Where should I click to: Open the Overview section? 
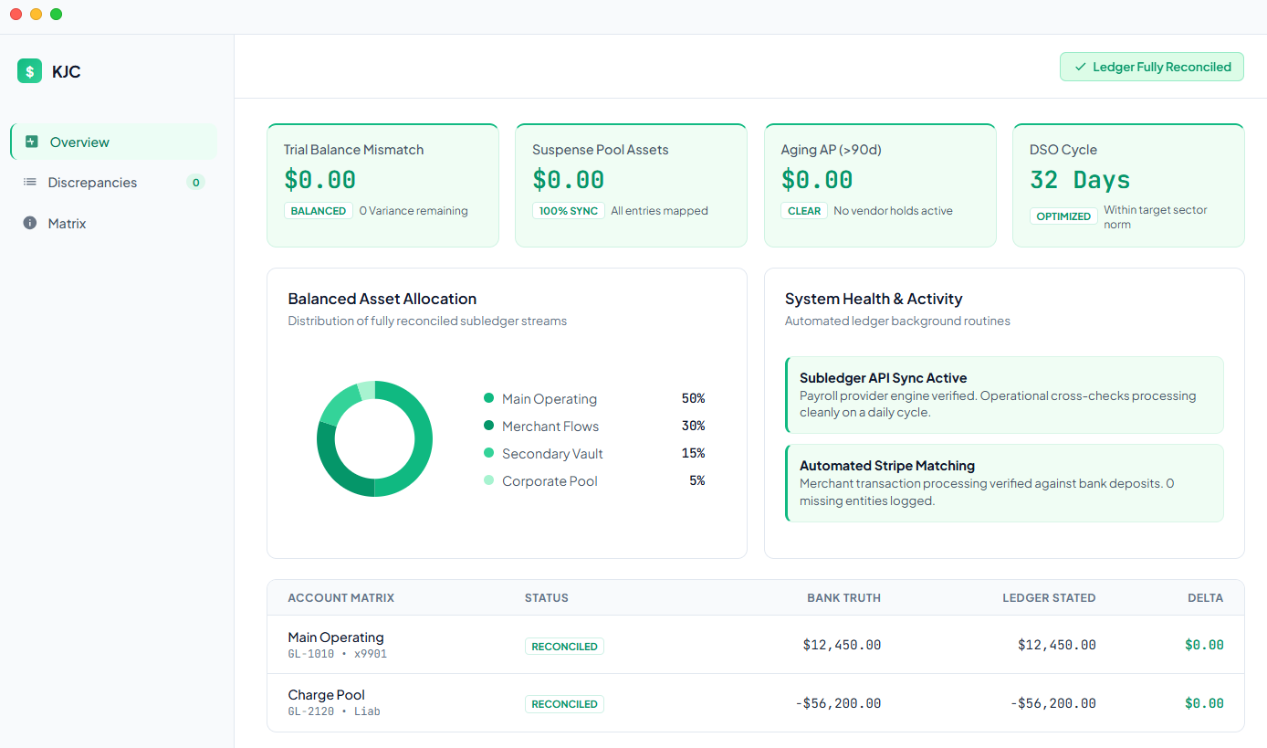[114, 142]
